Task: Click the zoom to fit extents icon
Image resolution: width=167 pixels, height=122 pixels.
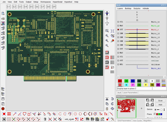Action: tap(112, 31)
